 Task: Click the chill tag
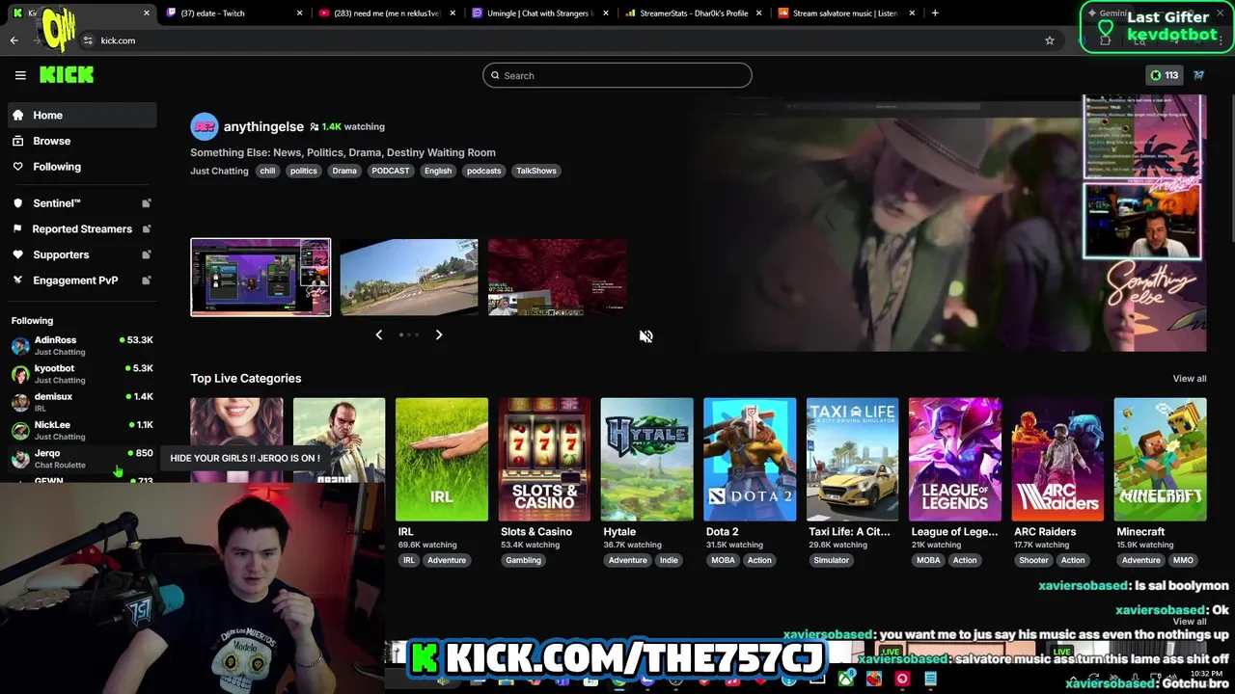tap(267, 171)
